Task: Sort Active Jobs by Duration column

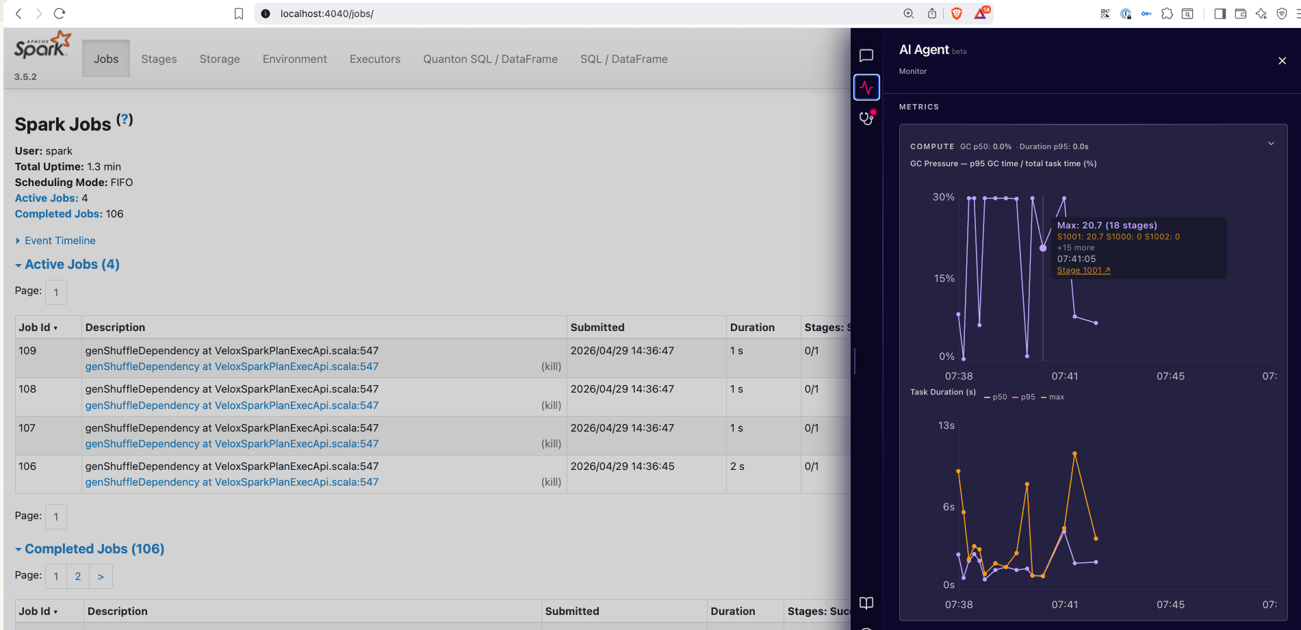Action: click(x=752, y=328)
